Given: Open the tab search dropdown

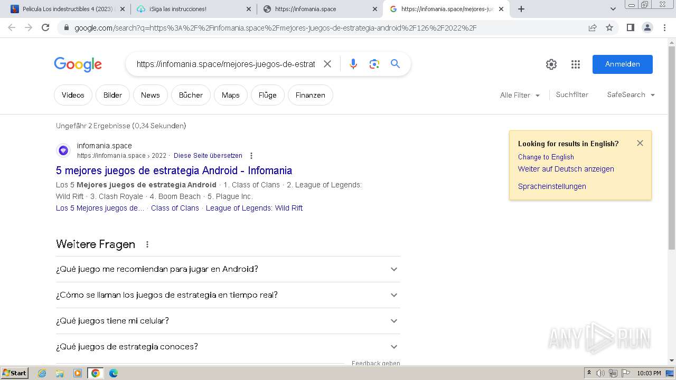Looking at the screenshot, I should [x=613, y=9].
